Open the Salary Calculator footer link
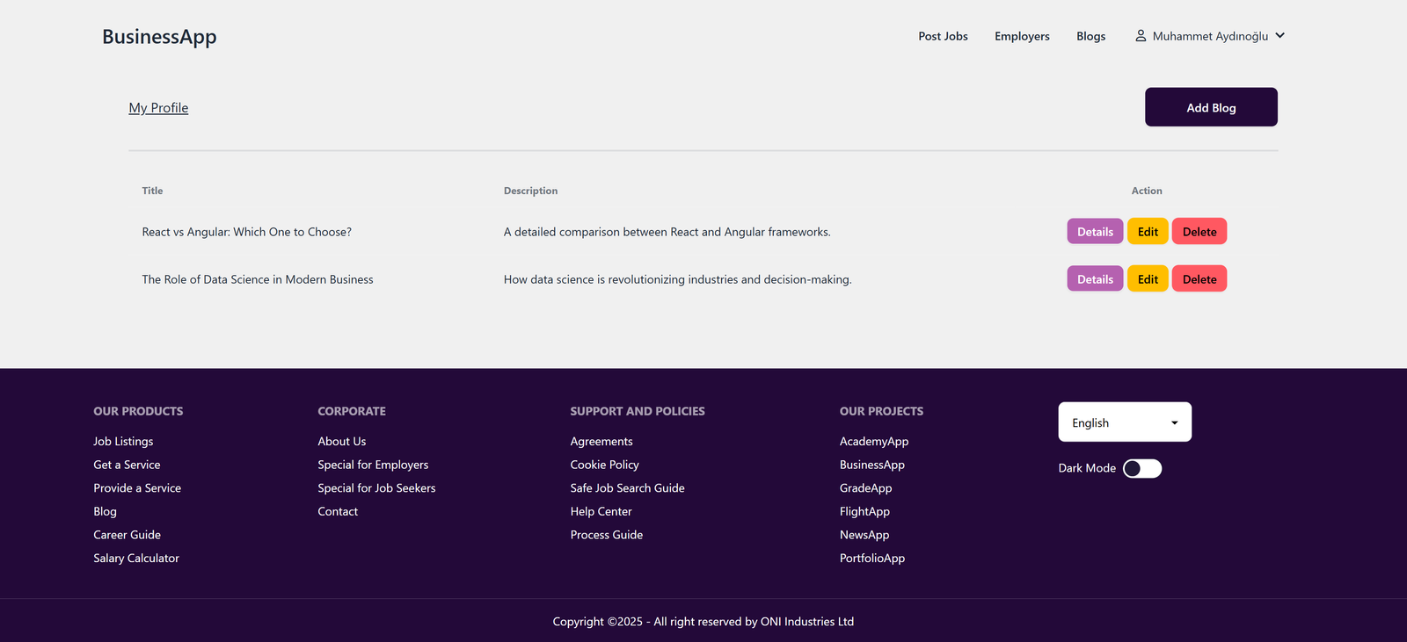This screenshot has width=1407, height=642. [136, 559]
